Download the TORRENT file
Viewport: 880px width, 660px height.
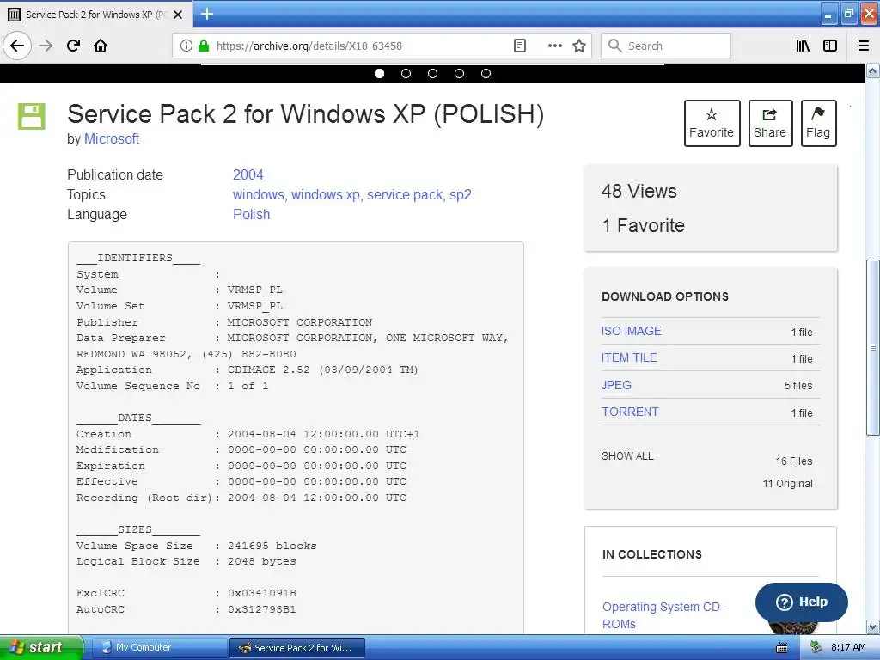(630, 412)
